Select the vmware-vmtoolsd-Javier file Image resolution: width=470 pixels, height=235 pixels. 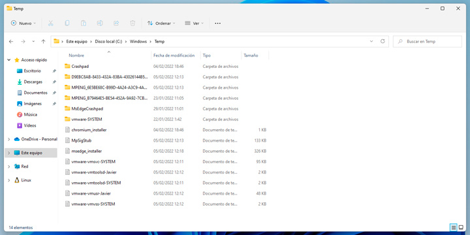tap(94, 172)
